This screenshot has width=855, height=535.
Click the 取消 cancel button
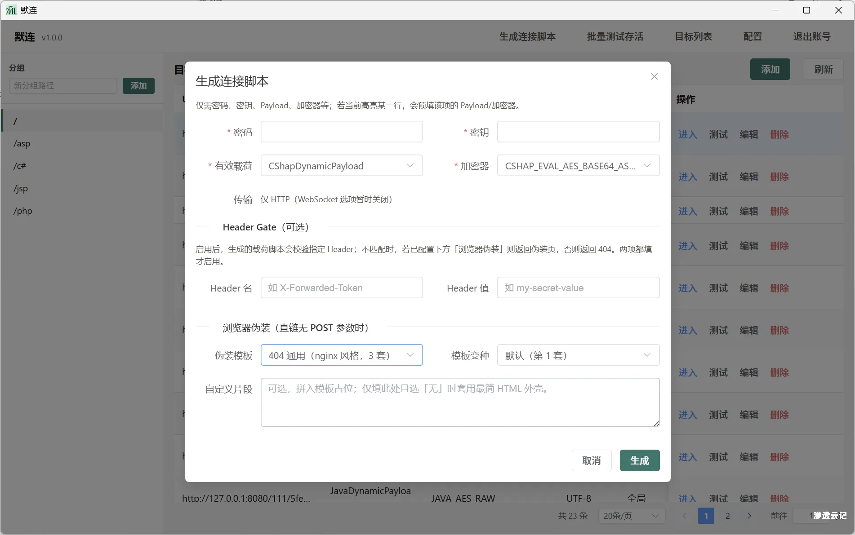pyautogui.click(x=591, y=460)
